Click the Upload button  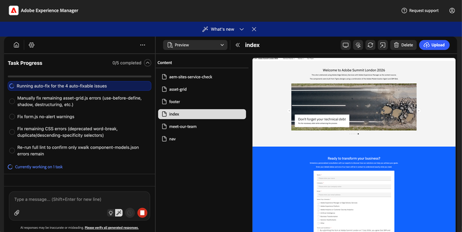[x=434, y=45]
